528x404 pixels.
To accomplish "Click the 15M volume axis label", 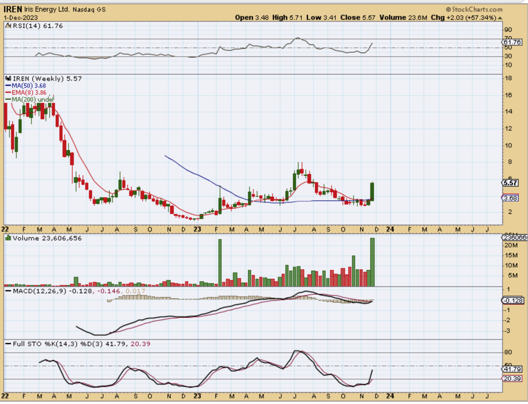I will click(x=511, y=255).
